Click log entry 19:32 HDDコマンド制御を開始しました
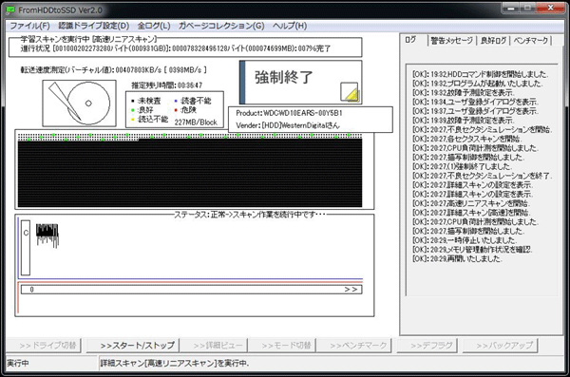Screen dimensions: 570x377 click(x=480, y=74)
